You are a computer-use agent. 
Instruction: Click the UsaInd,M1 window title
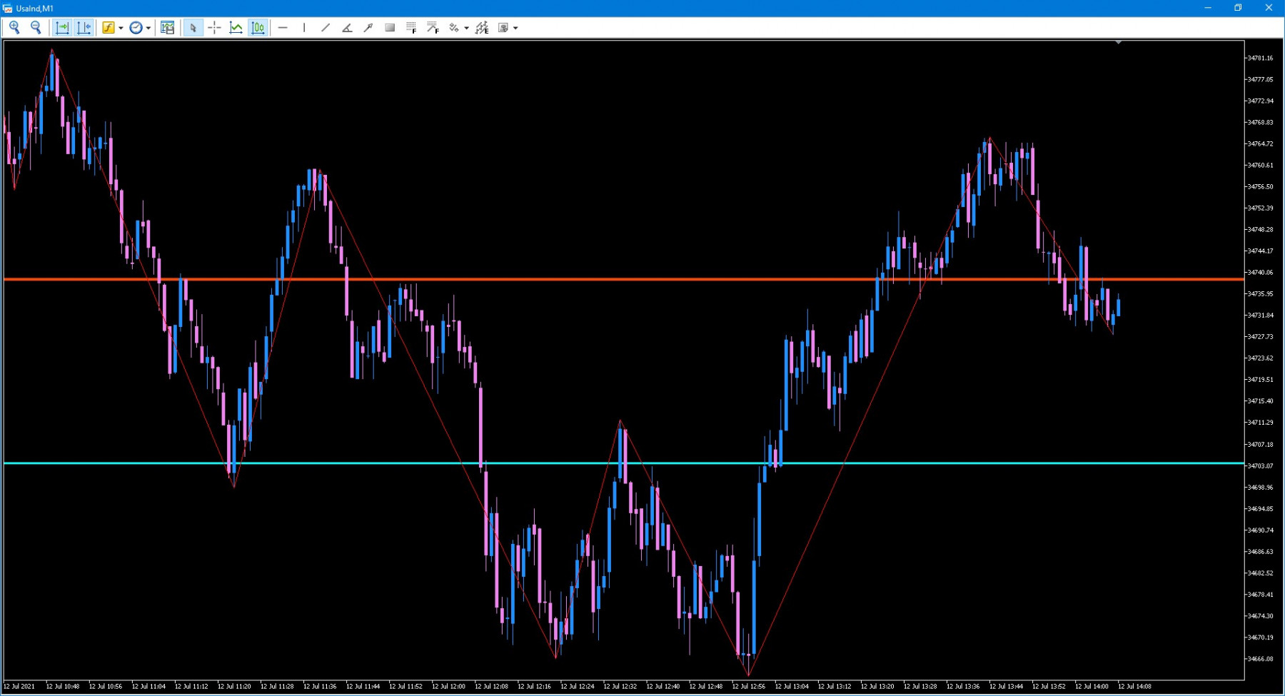pyautogui.click(x=34, y=9)
